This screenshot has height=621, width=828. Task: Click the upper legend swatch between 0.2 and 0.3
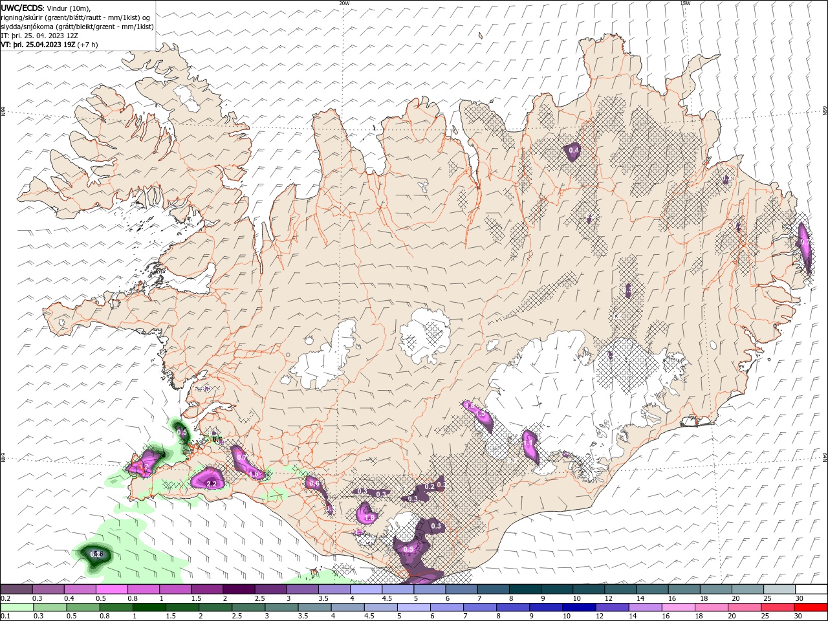16,589
